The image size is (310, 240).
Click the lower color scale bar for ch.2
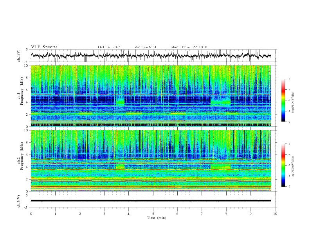pyautogui.click(x=283, y=165)
